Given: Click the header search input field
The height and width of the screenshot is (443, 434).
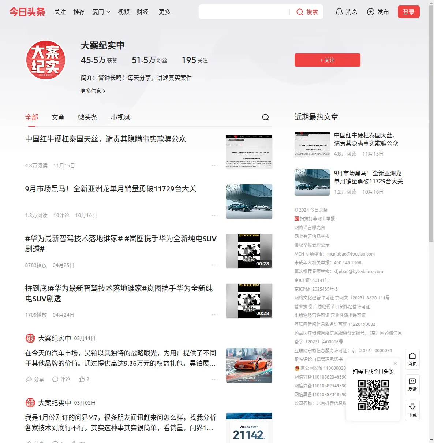Looking at the screenshot, I should coord(244,12).
